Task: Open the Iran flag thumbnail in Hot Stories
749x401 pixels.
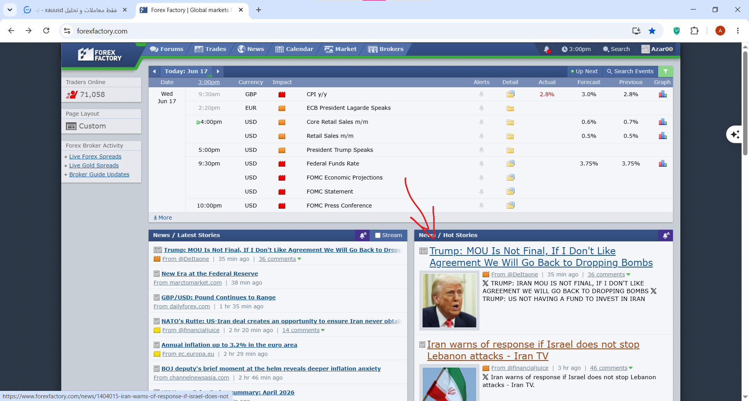Action: [x=449, y=383]
